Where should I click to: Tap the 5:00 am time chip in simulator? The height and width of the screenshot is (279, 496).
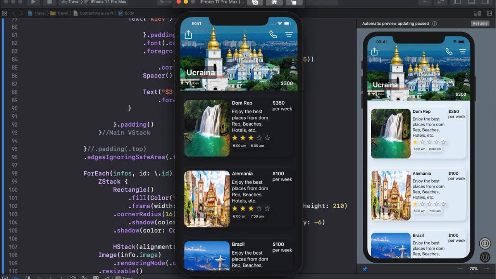(239, 146)
